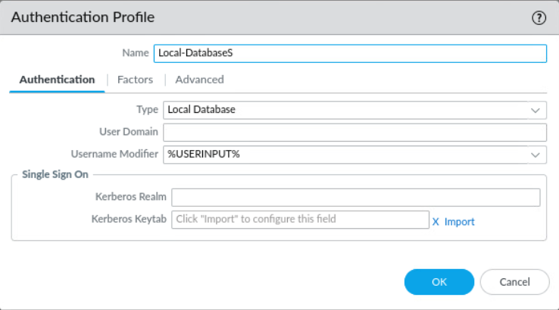The image size is (559, 310).
Task: Focus the Name field containing Local-DatabaseS
Action: point(349,53)
